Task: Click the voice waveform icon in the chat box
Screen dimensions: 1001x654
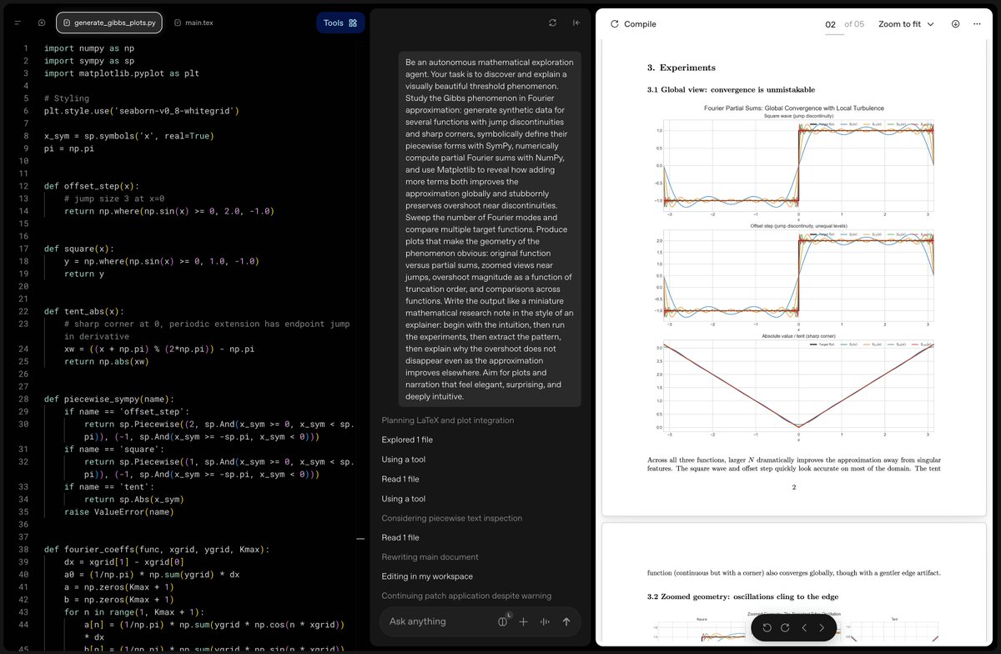Action: [546, 621]
